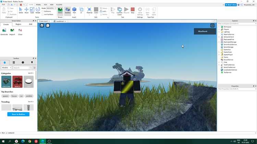Open Game Settings
Image resolution: width=257 pixels, height=144 pixels.
[140, 11]
